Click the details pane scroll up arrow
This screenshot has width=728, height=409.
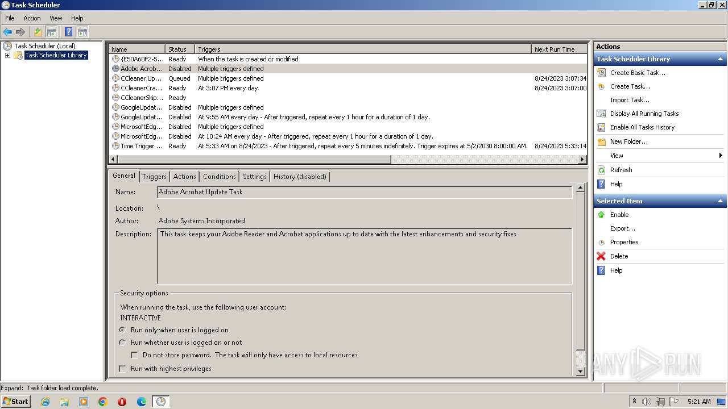pos(580,187)
